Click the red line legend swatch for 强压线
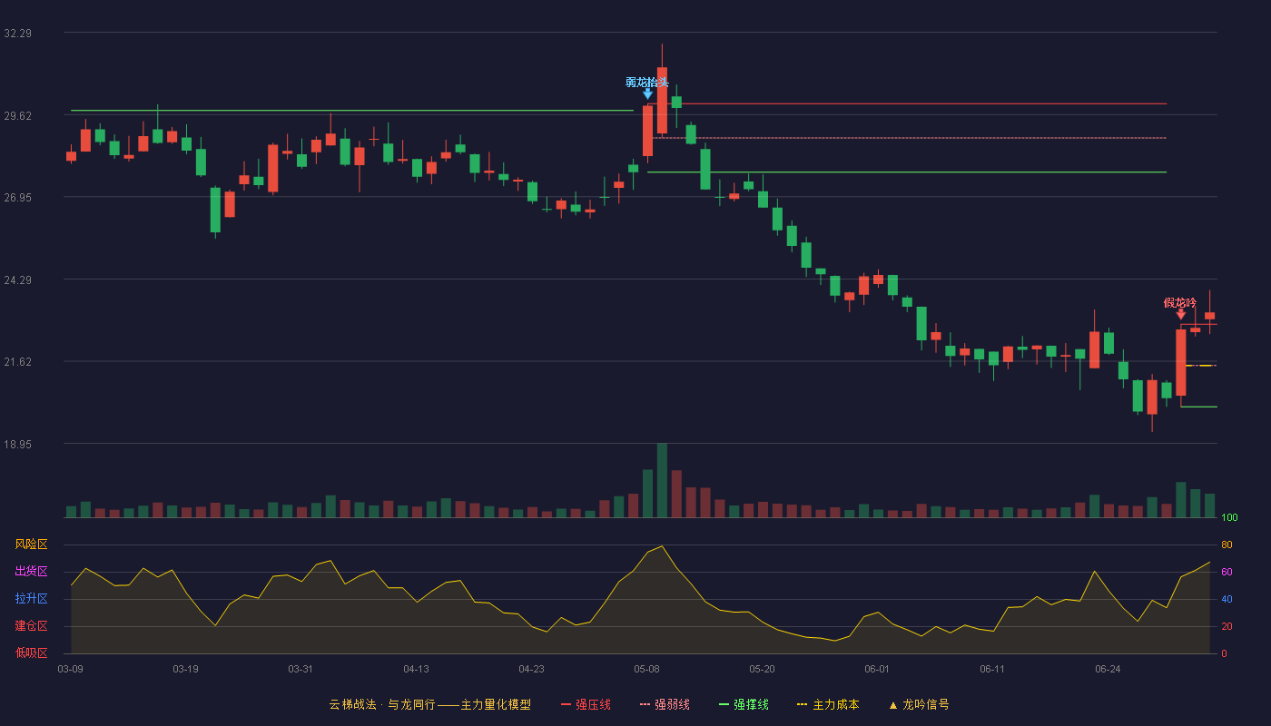Image resolution: width=1271 pixels, height=726 pixels. [566, 704]
